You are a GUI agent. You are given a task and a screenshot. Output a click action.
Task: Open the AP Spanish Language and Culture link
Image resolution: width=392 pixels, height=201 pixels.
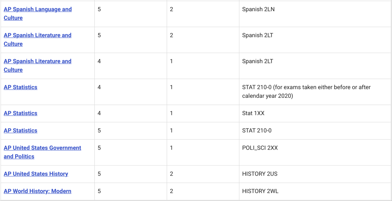pos(38,13)
